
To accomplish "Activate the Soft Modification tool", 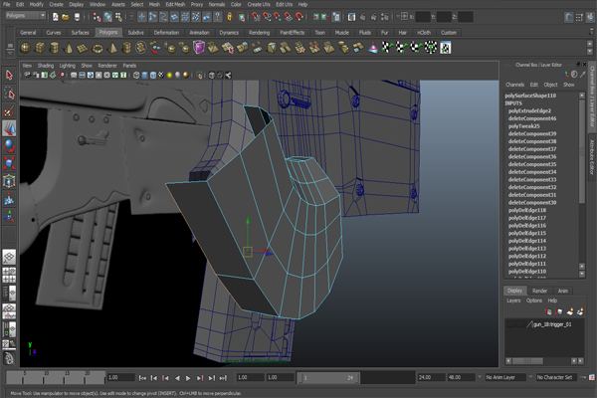I will pos(9,198).
